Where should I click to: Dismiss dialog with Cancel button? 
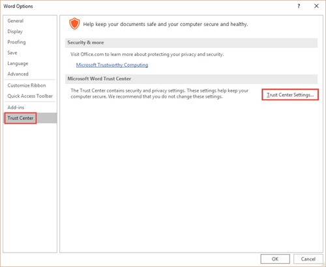[x=308, y=259]
